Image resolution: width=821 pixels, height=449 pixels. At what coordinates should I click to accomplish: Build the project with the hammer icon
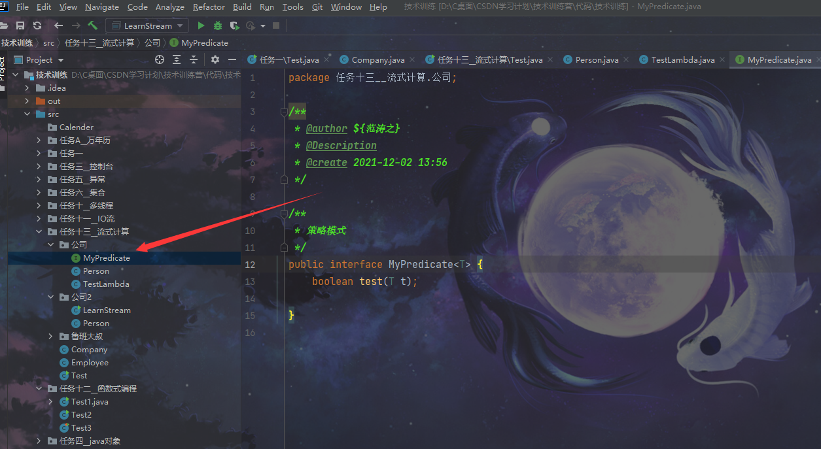(x=93, y=26)
